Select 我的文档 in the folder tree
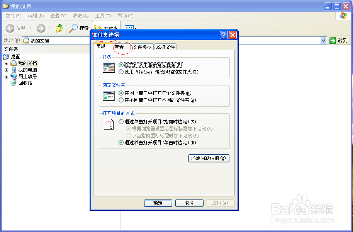 28,63
